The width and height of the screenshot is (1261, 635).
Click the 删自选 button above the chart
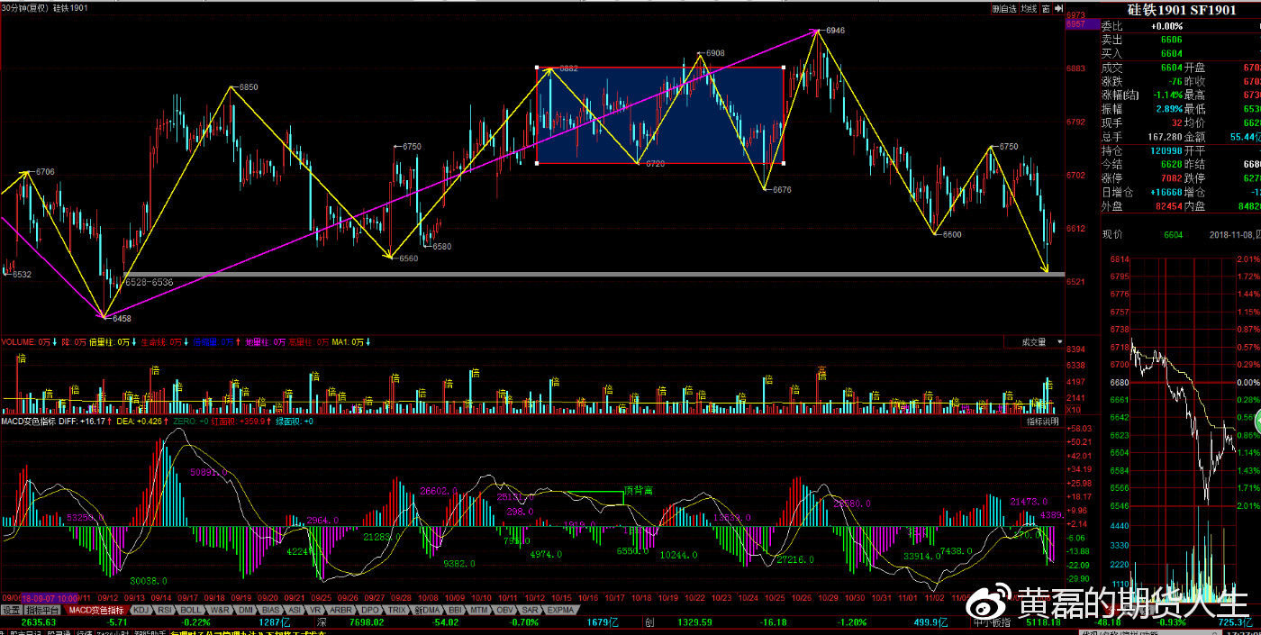pos(1004,8)
